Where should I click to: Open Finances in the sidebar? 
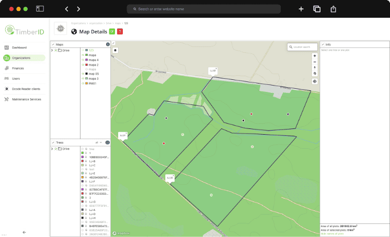click(x=18, y=68)
